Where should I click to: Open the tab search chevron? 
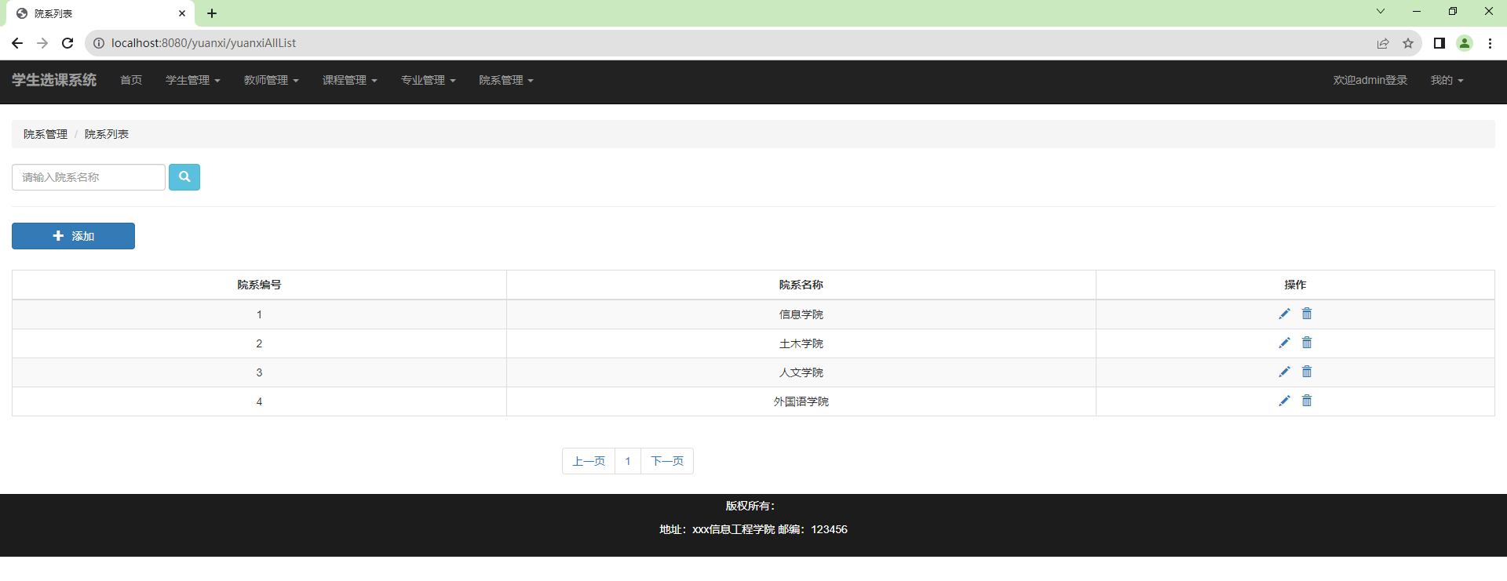pos(1381,11)
